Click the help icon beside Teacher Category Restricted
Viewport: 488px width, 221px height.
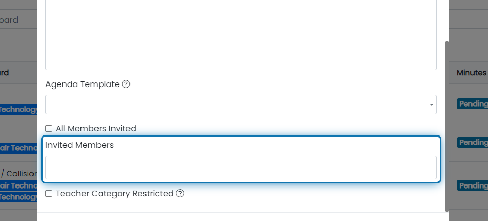tap(180, 193)
